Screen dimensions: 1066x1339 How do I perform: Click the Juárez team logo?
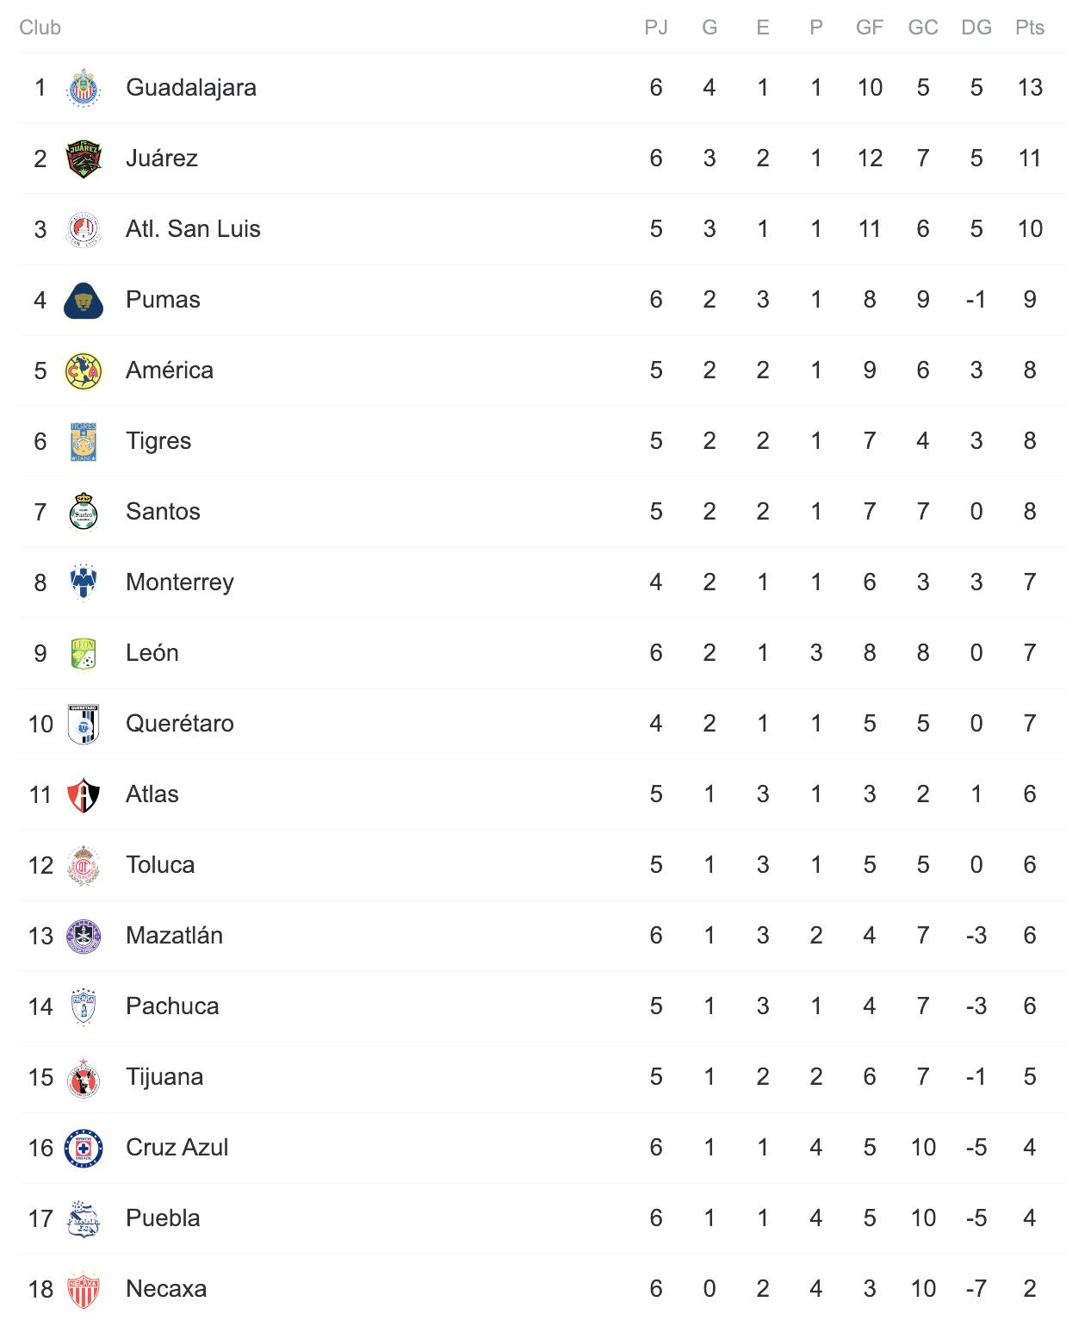(84, 159)
